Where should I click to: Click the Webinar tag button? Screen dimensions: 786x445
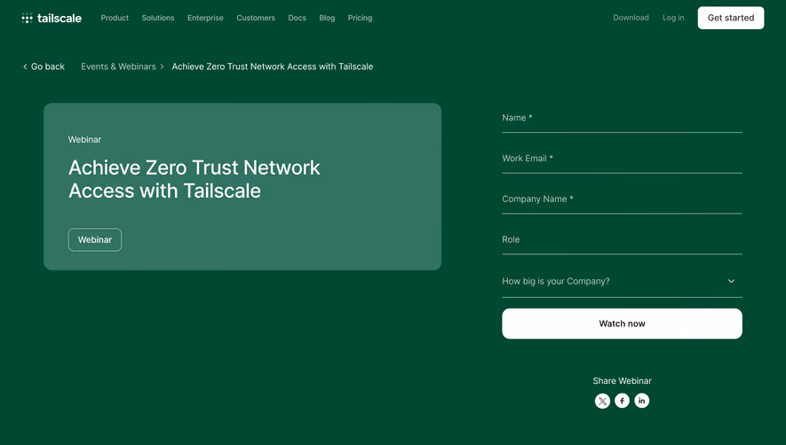pyautogui.click(x=95, y=239)
